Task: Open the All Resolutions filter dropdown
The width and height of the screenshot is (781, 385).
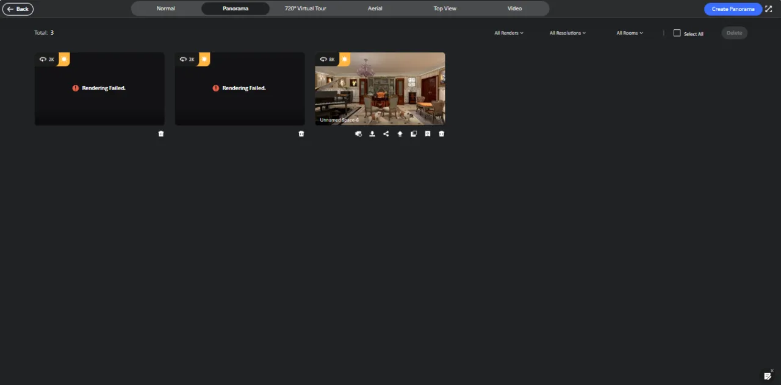Action: click(567, 33)
